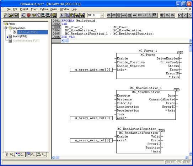This screenshot has height=166, width=193.
Task: Collapse the Application folder in POUs tree
Action: click(x=6, y=28)
